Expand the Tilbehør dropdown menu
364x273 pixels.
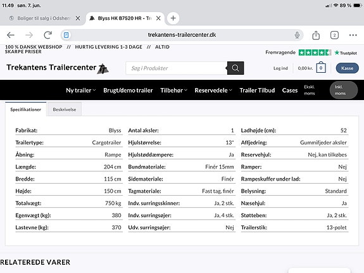(x=173, y=91)
